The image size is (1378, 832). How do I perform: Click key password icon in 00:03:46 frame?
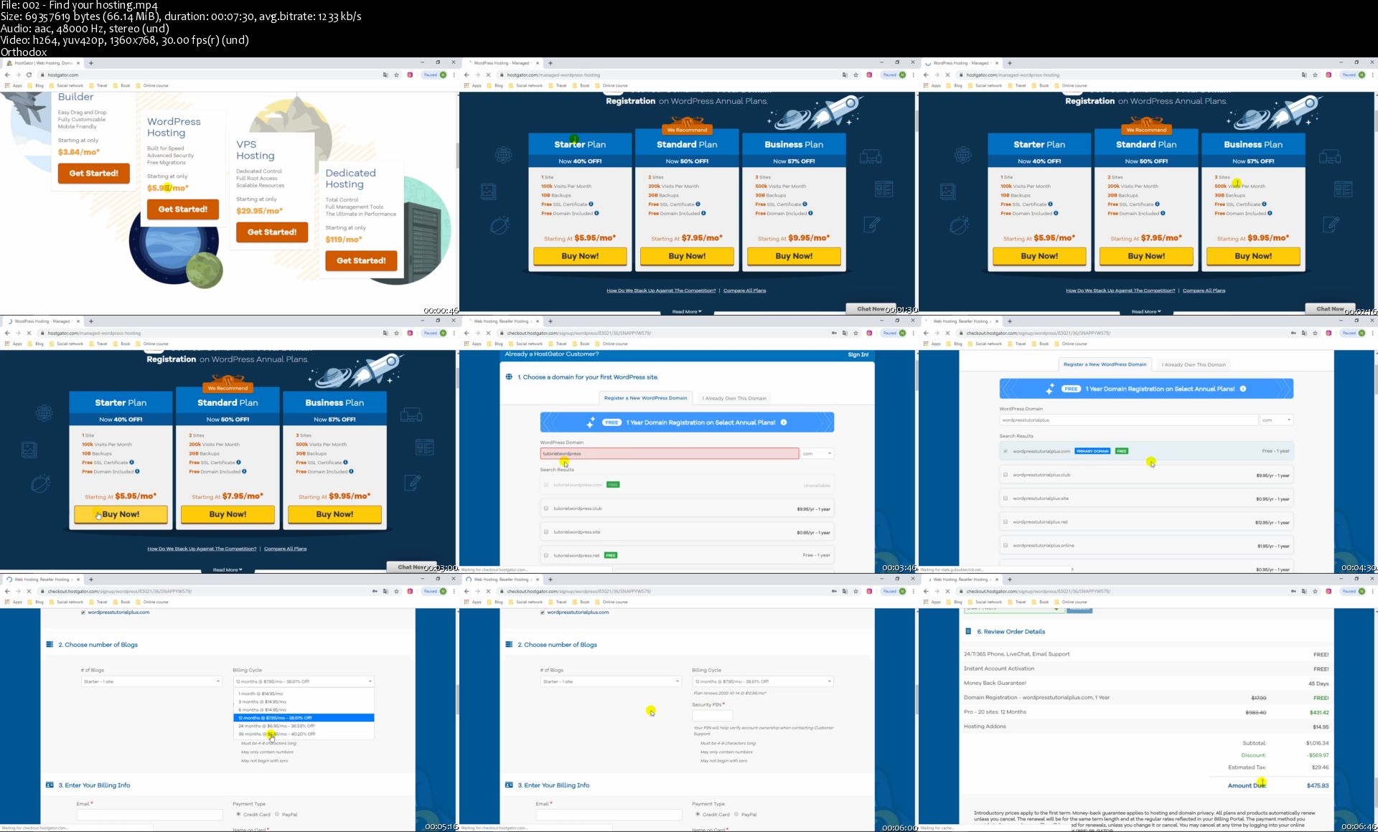[x=833, y=333]
